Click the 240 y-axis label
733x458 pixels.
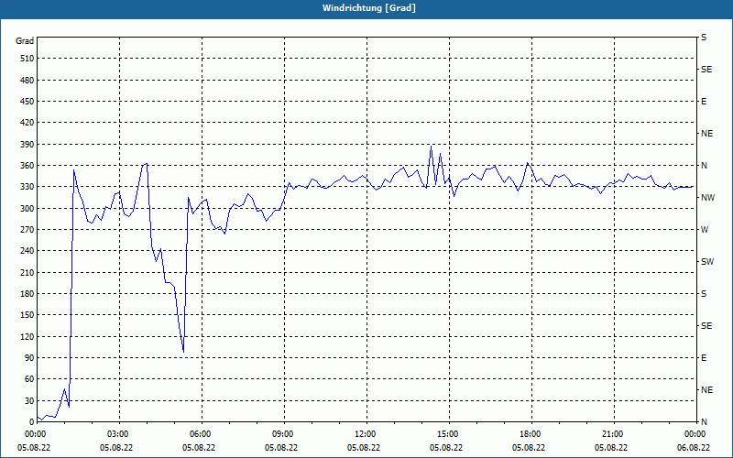(27, 251)
